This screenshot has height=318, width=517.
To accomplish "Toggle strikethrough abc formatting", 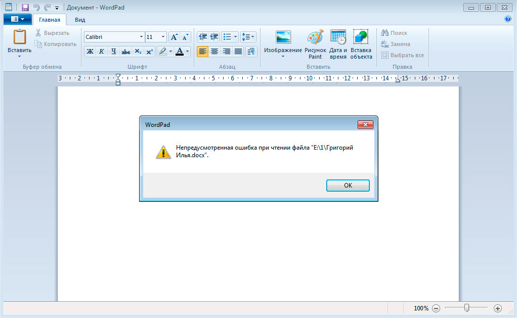I will click(x=125, y=52).
